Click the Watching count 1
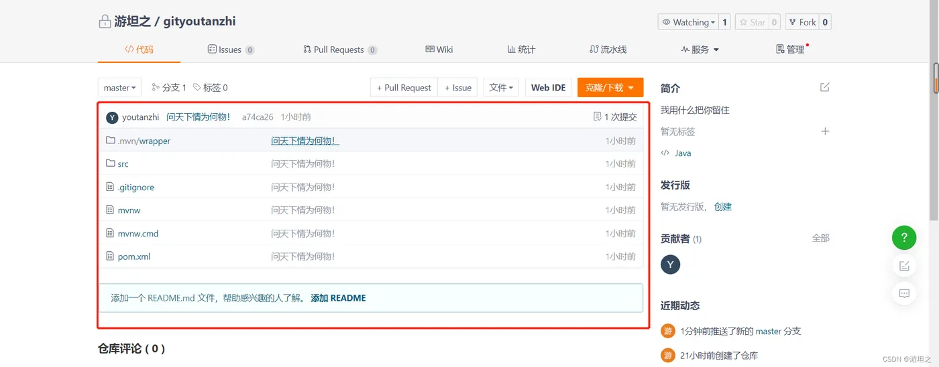939x367 pixels. (x=724, y=22)
